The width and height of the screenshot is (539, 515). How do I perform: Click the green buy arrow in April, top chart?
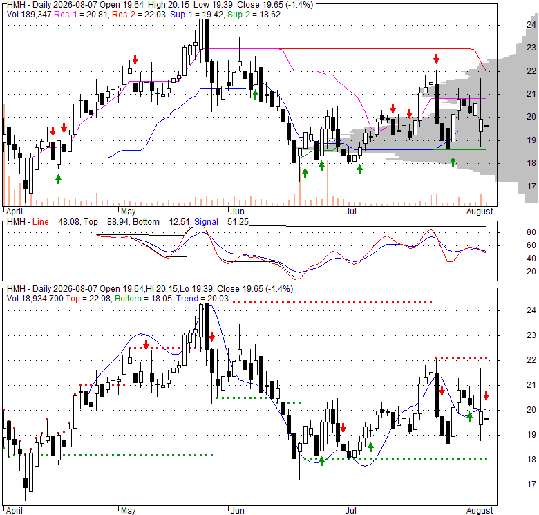click(x=59, y=179)
